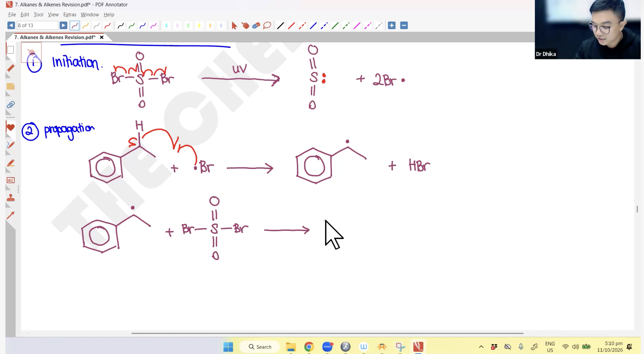The height and width of the screenshot is (354, 644).
Task: Pick the Eraser tool
Action: pos(256,26)
